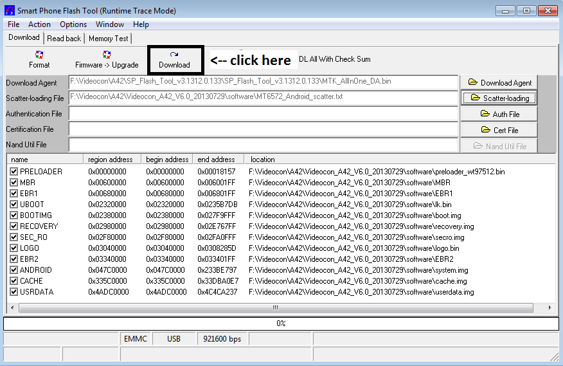Select the userdata.img location entry
563x366 pixels.
(x=361, y=292)
